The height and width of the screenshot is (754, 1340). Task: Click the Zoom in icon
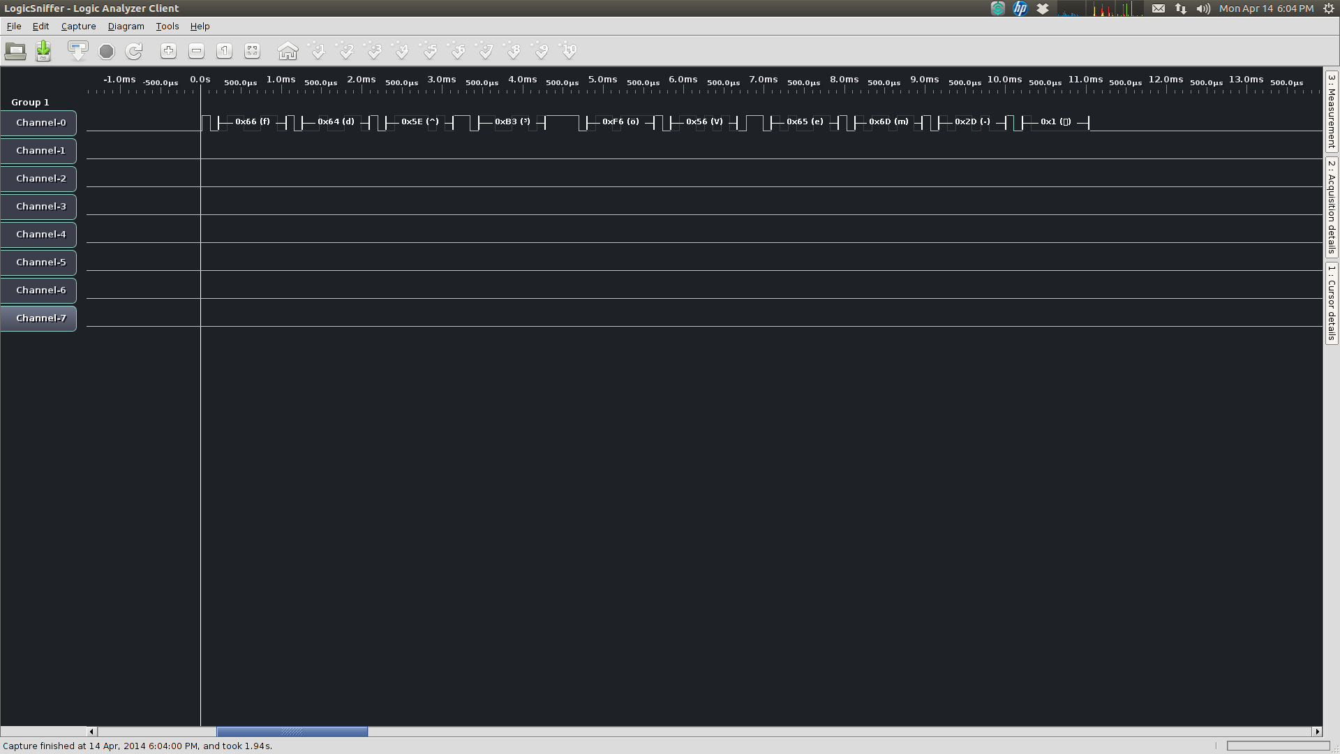(x=168, y=51)
